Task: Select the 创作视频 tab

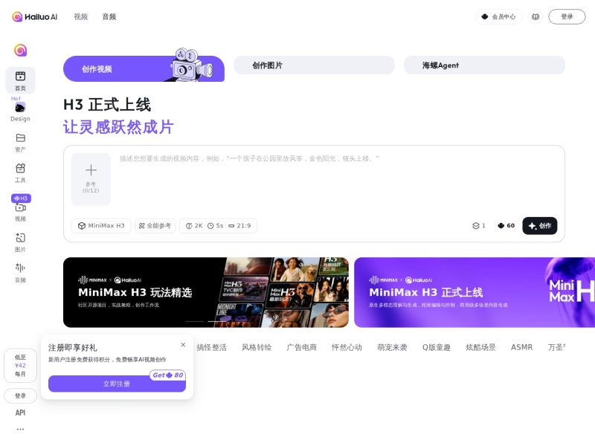Action: tap(144, 68)
